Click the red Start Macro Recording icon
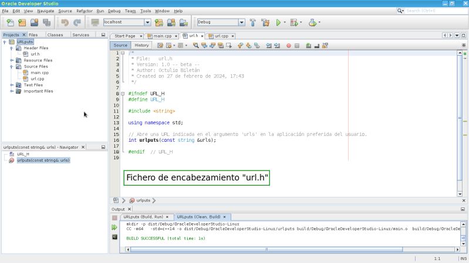 point(288,45)
